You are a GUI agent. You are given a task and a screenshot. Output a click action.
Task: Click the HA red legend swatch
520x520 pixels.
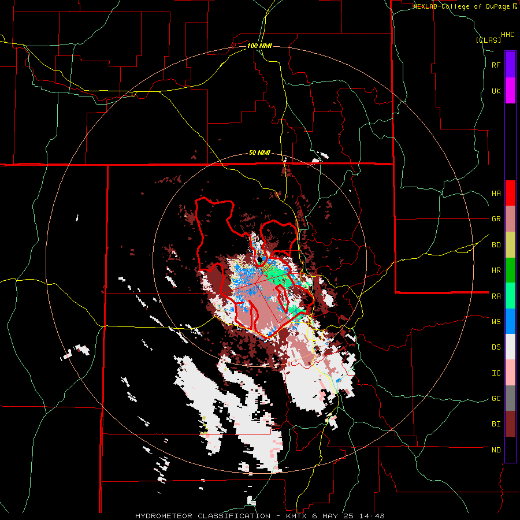click(x=510, y=193)
